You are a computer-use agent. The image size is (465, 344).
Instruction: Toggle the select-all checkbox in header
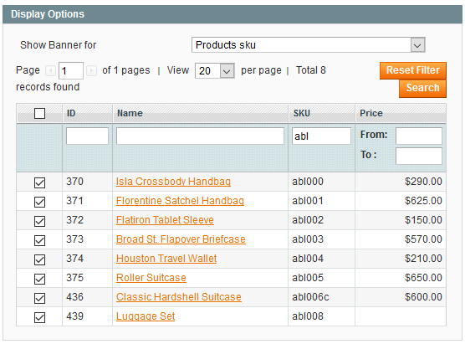click(x=39, y=113)
